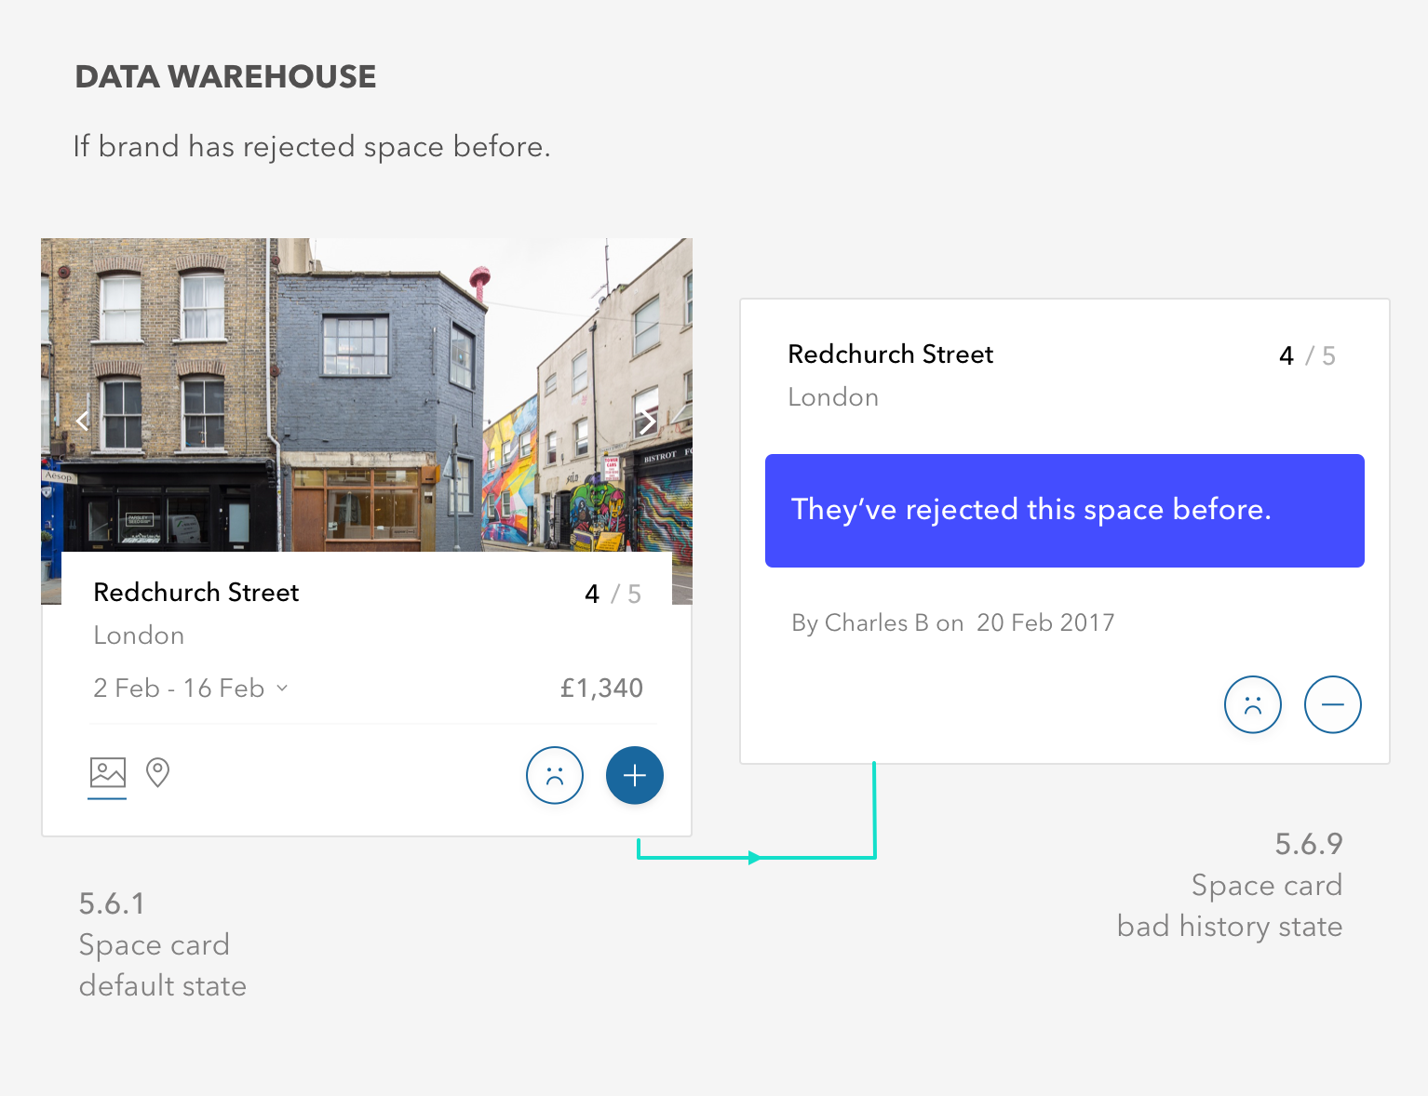The image size is (1428, 1096).
Task: Open Redchurch Street title on history card
Action: [891, 354]
